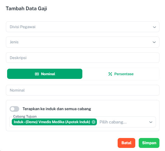Click the Jenis placeholder text
This screenshot has width=165, height=151.
[14, 42]
